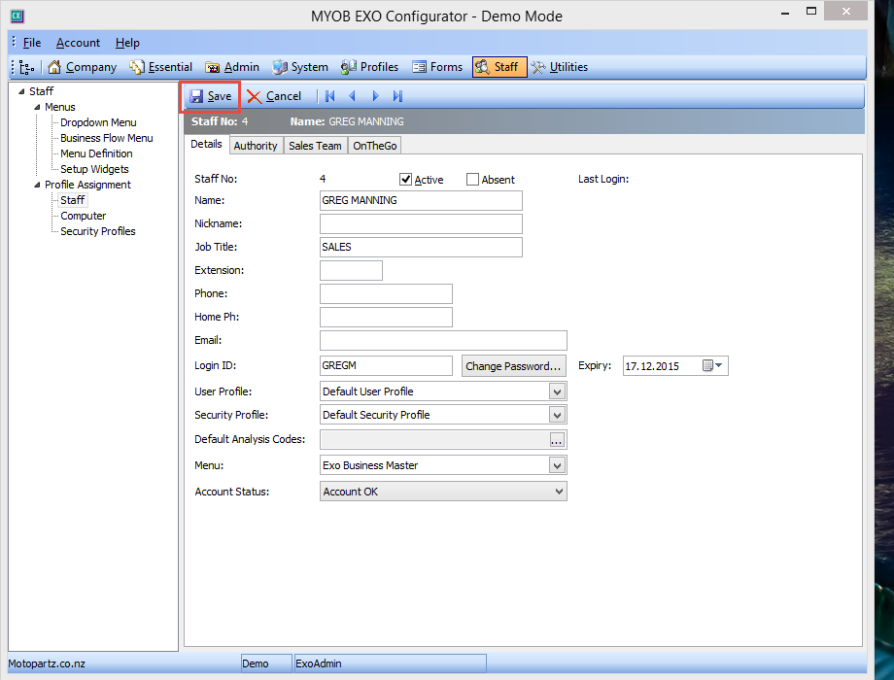
Task: Collapse the Staff root tree node
Action: coord(21,91)
